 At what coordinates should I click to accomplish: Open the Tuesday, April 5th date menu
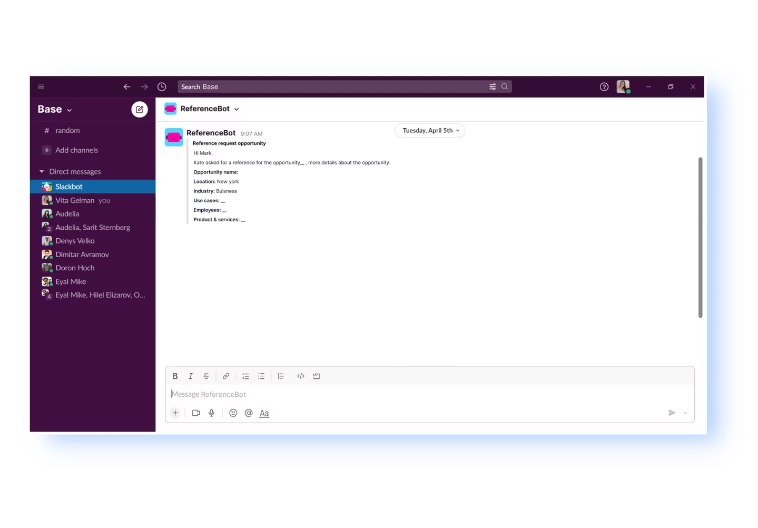click(x=429, y=130)
